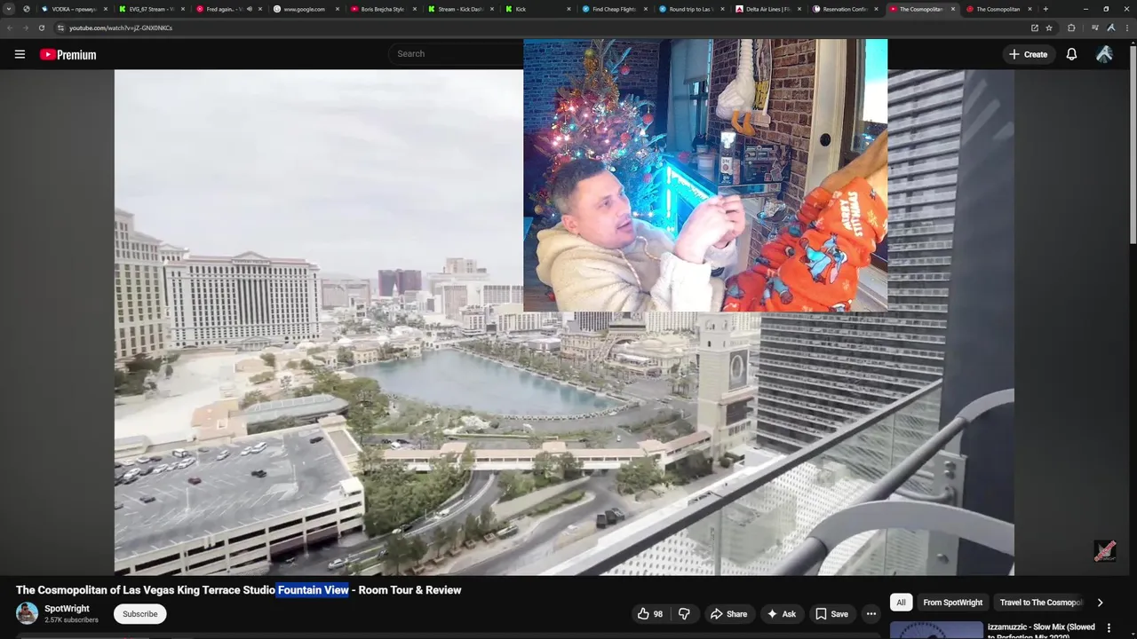1137x639 pixels.
Task: Mute the Fred again tab audio icon
Action: click(250, 9)
